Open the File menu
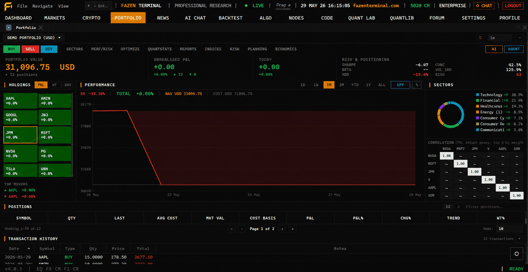Image resolution: width=528 pixels, height=272 pixels. [x=22, y=6]
